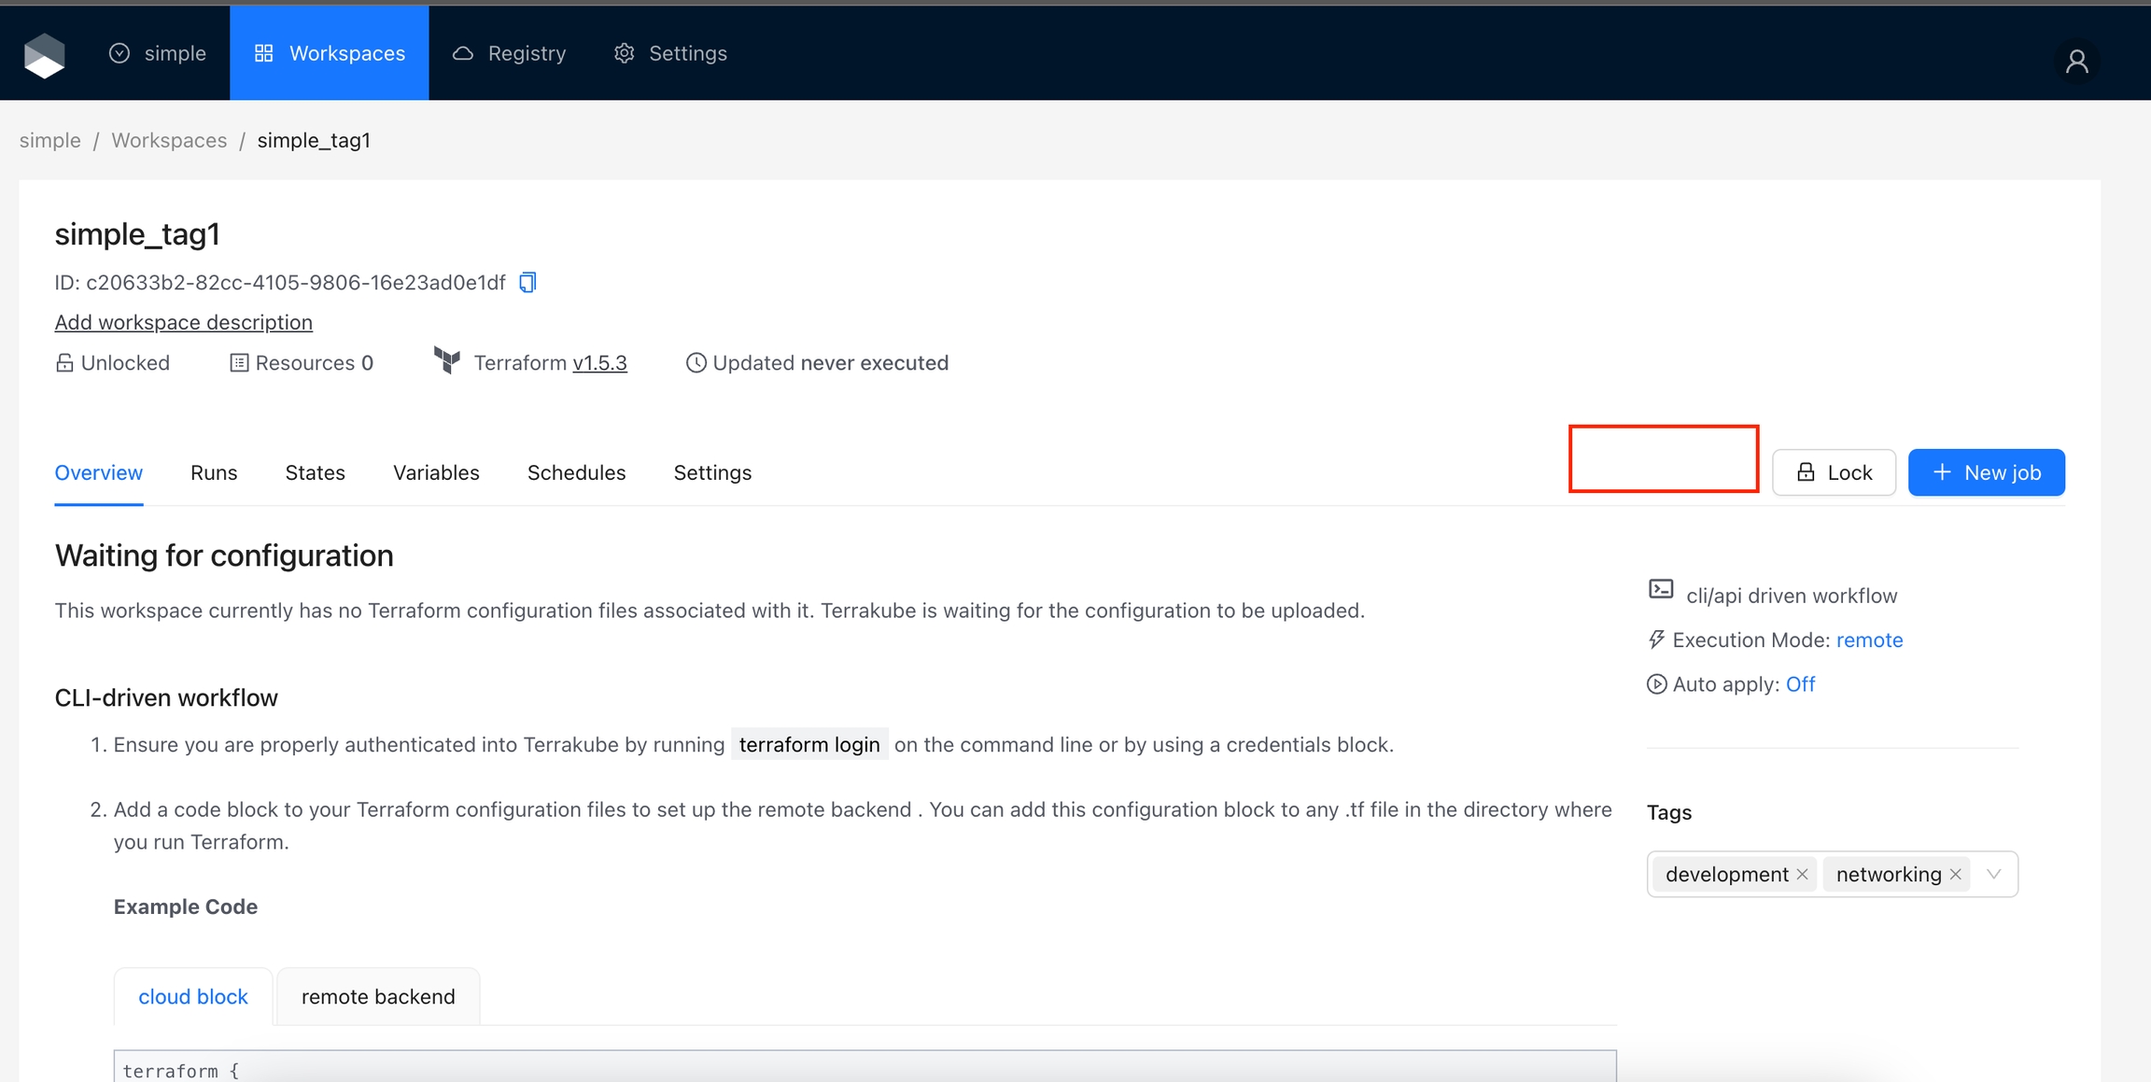Click the Resources list icon
This screenshot has height=1082, width=2151.
pos(239,362)
